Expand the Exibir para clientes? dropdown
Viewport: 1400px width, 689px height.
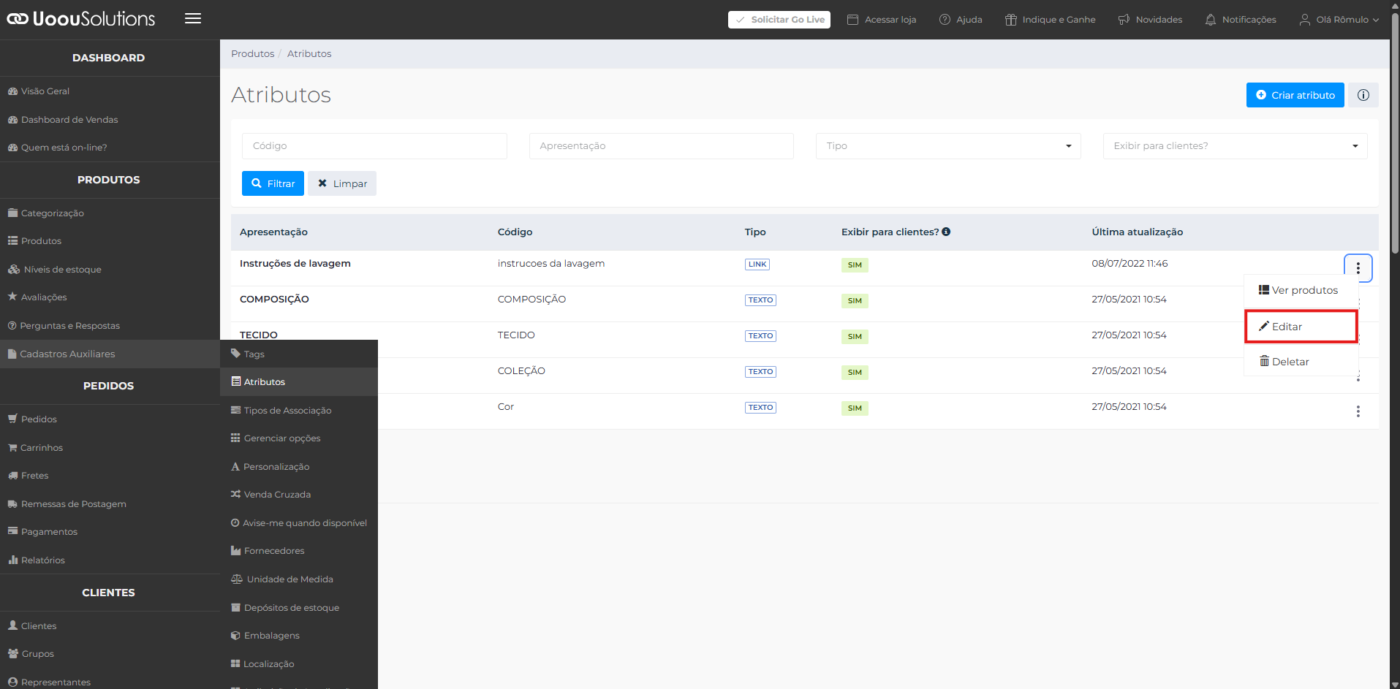point(1235,146)
